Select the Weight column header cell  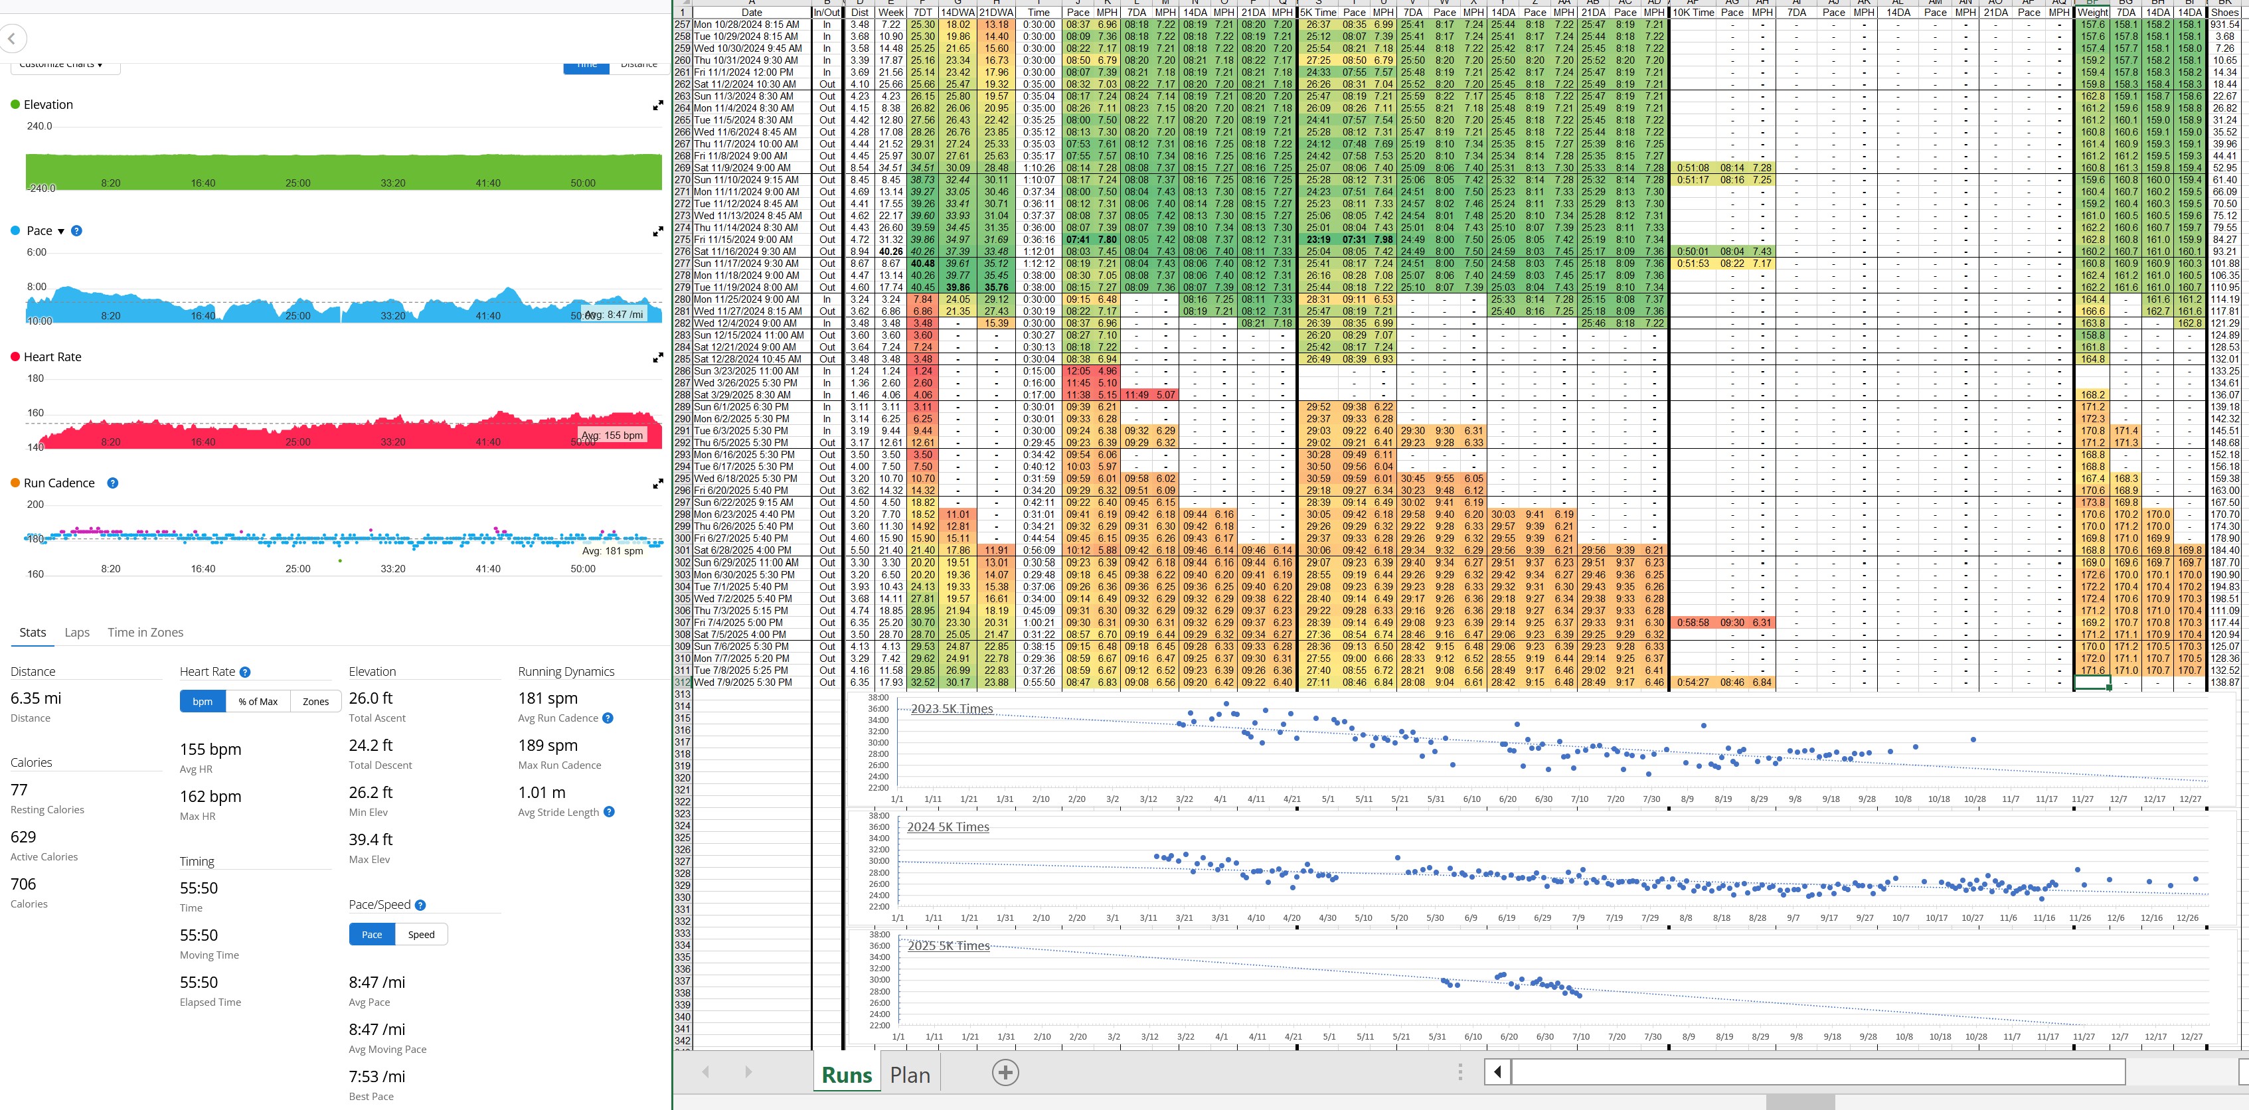pos(2092,13)
